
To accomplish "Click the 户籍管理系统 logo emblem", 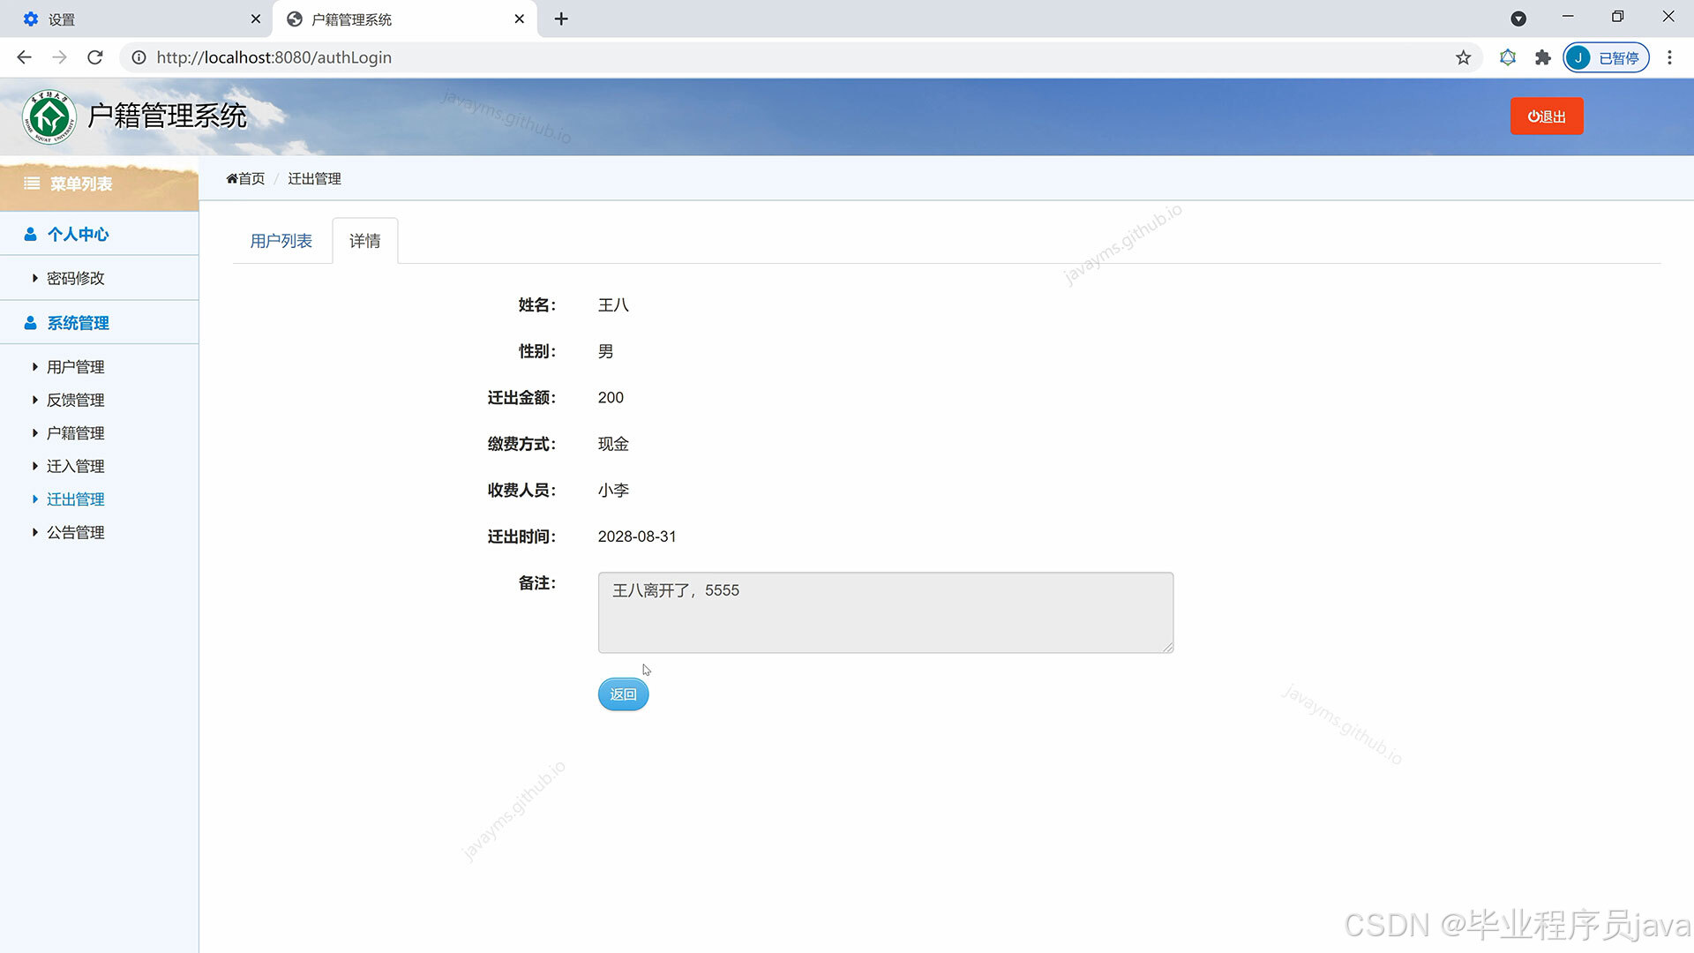I will click(49, 116).
